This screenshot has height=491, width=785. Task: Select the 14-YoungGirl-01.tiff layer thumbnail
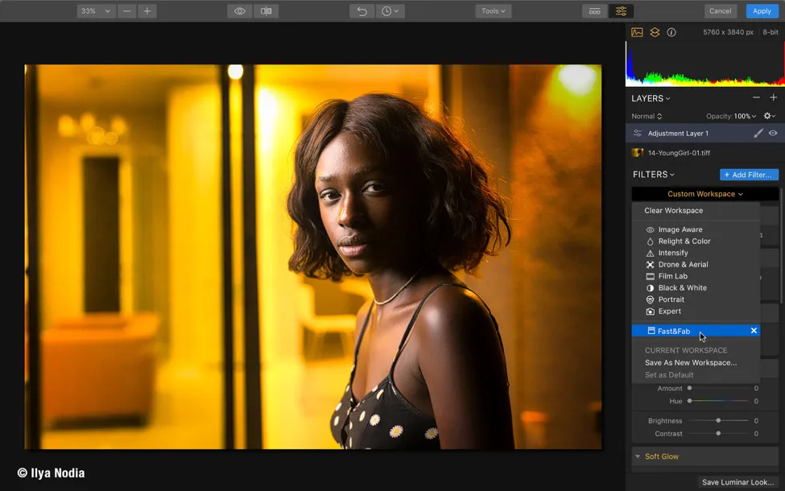tap(638, 153)
